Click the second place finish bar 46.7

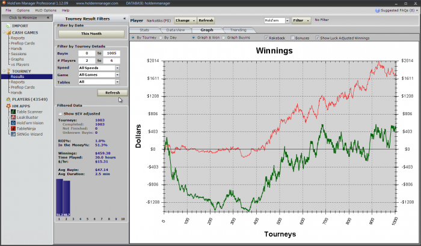tap(67, 199)
